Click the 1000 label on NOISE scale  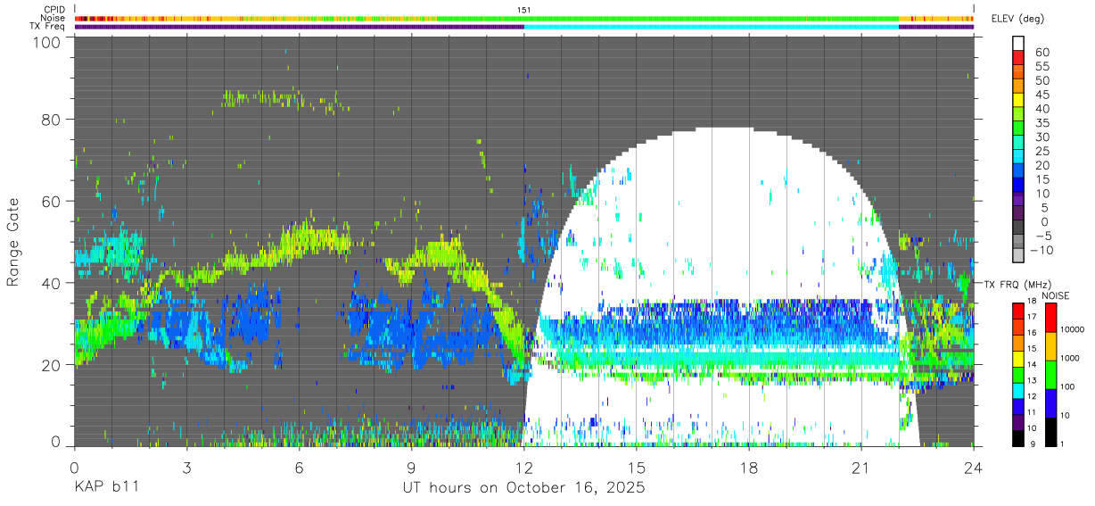tap(1069, 358)
